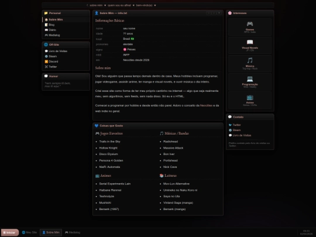Switch to Meu Site taskbar item
Screen dimensions: 316x237
tap(29, 232)
